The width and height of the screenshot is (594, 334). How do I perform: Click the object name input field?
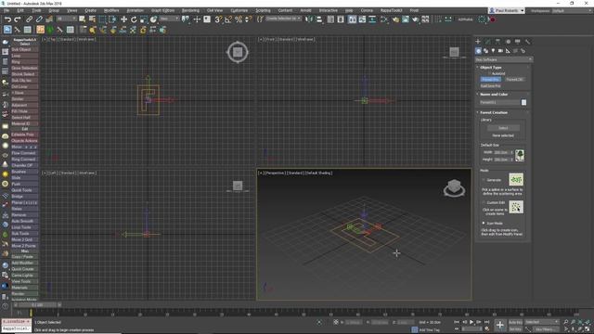coord(499,102)
